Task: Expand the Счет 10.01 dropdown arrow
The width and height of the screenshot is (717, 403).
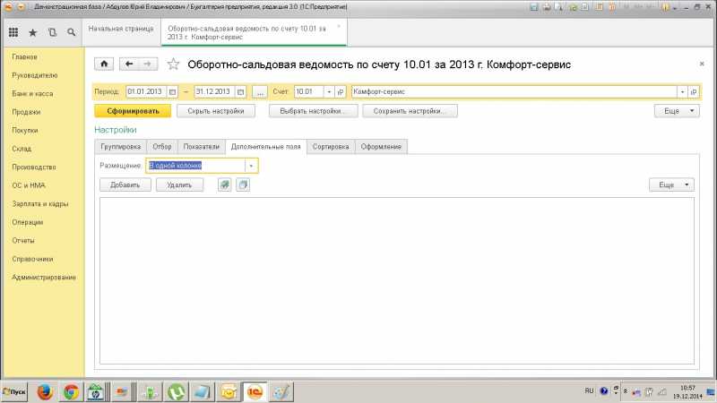Action: 329,92
